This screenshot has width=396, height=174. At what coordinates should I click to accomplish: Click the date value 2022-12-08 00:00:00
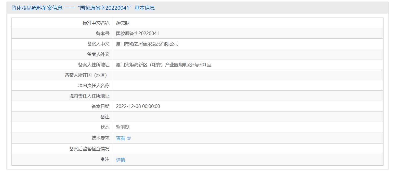coord(138,106)
